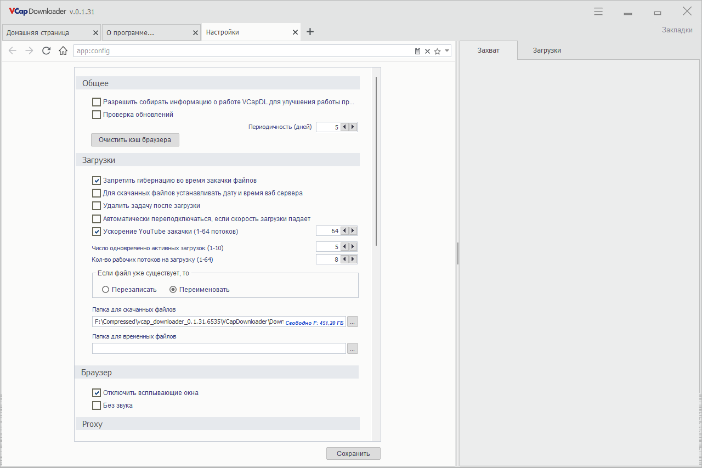This screenshot has height=468, width=702.
Task: Select the Перезаписать radio option
Action: click(106, 290)
